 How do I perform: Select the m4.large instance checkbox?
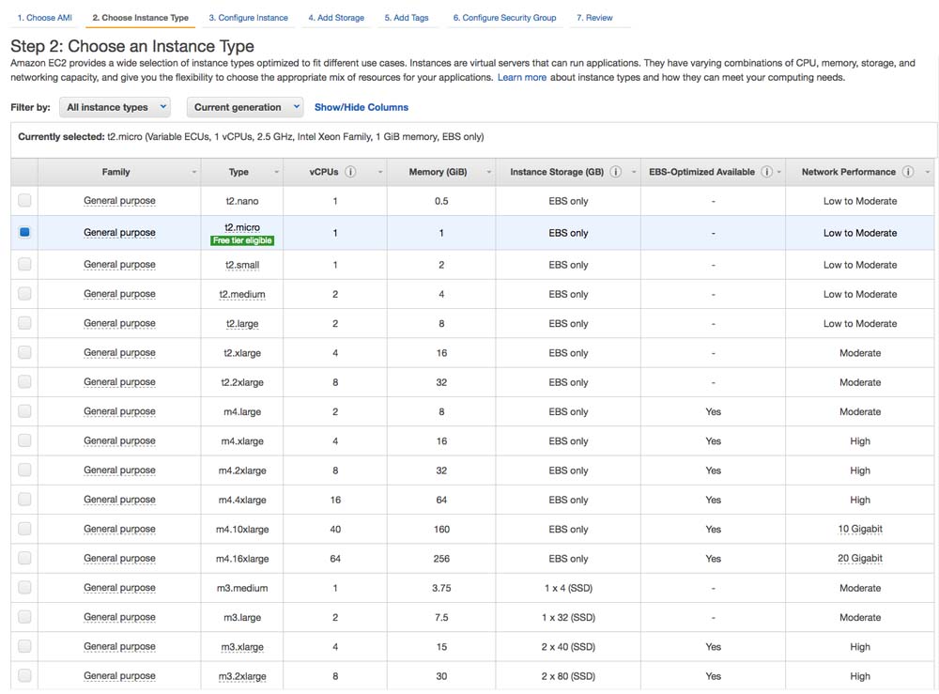click(x=24, y=411)
